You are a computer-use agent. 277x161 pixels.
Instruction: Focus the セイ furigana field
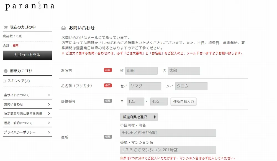click(x=145, y=86)
